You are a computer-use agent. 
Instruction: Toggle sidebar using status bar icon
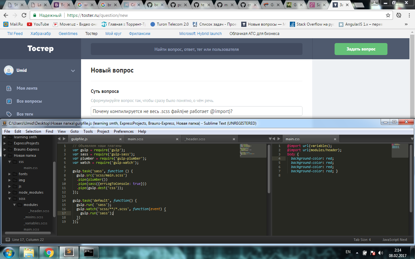(8, 240)
